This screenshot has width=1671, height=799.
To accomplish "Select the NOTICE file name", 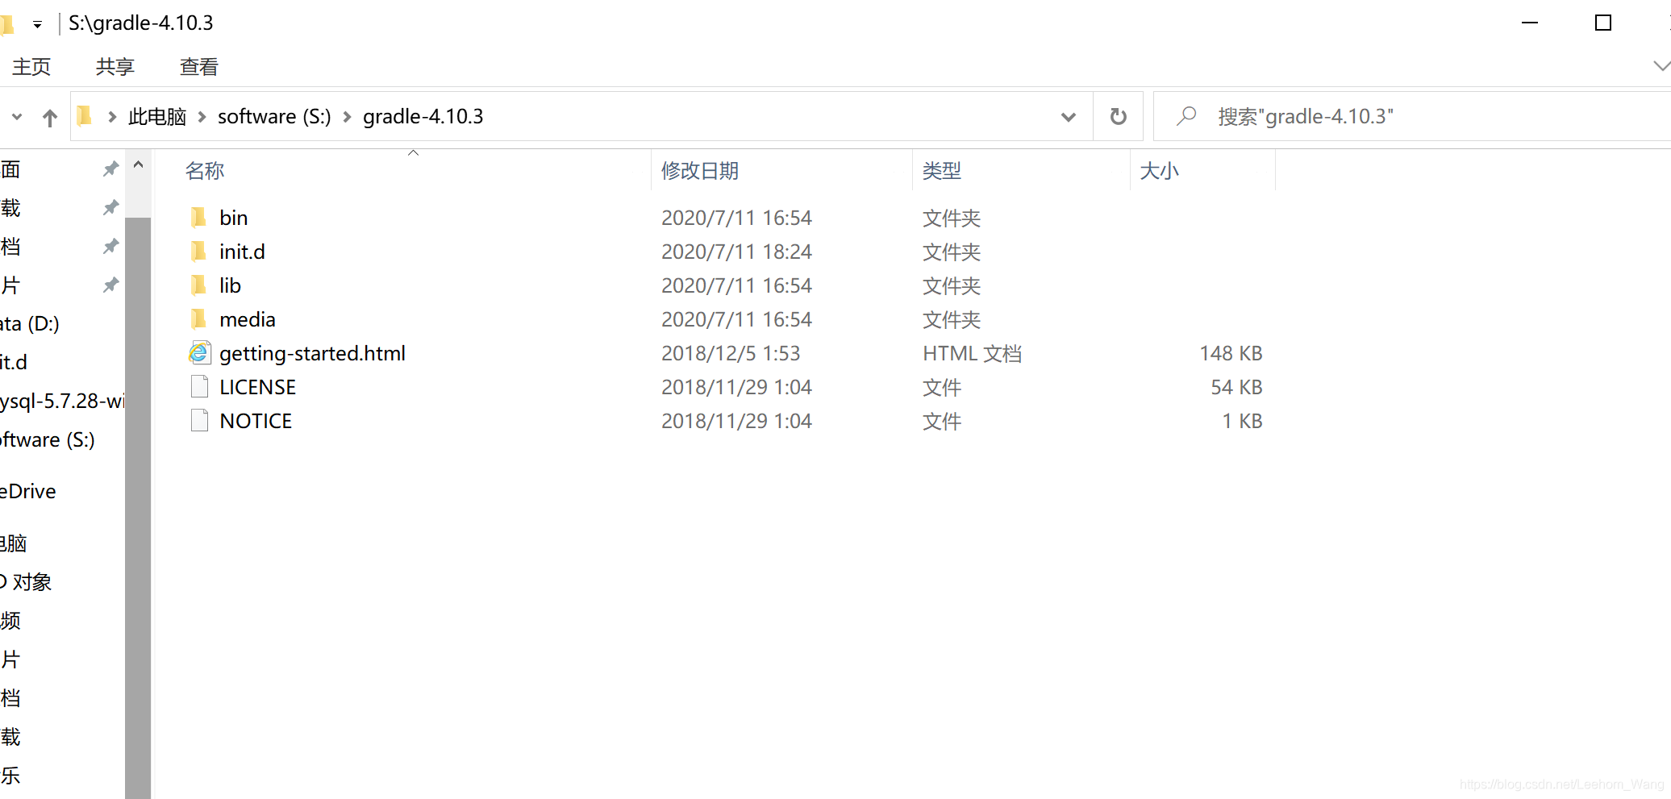I will tap(256, 421).
